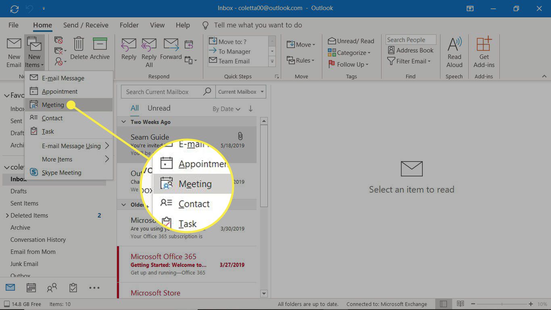The width and height of the screenshot is (551, 310).
Task: Show Unread messages only
Action: (159, 108)
